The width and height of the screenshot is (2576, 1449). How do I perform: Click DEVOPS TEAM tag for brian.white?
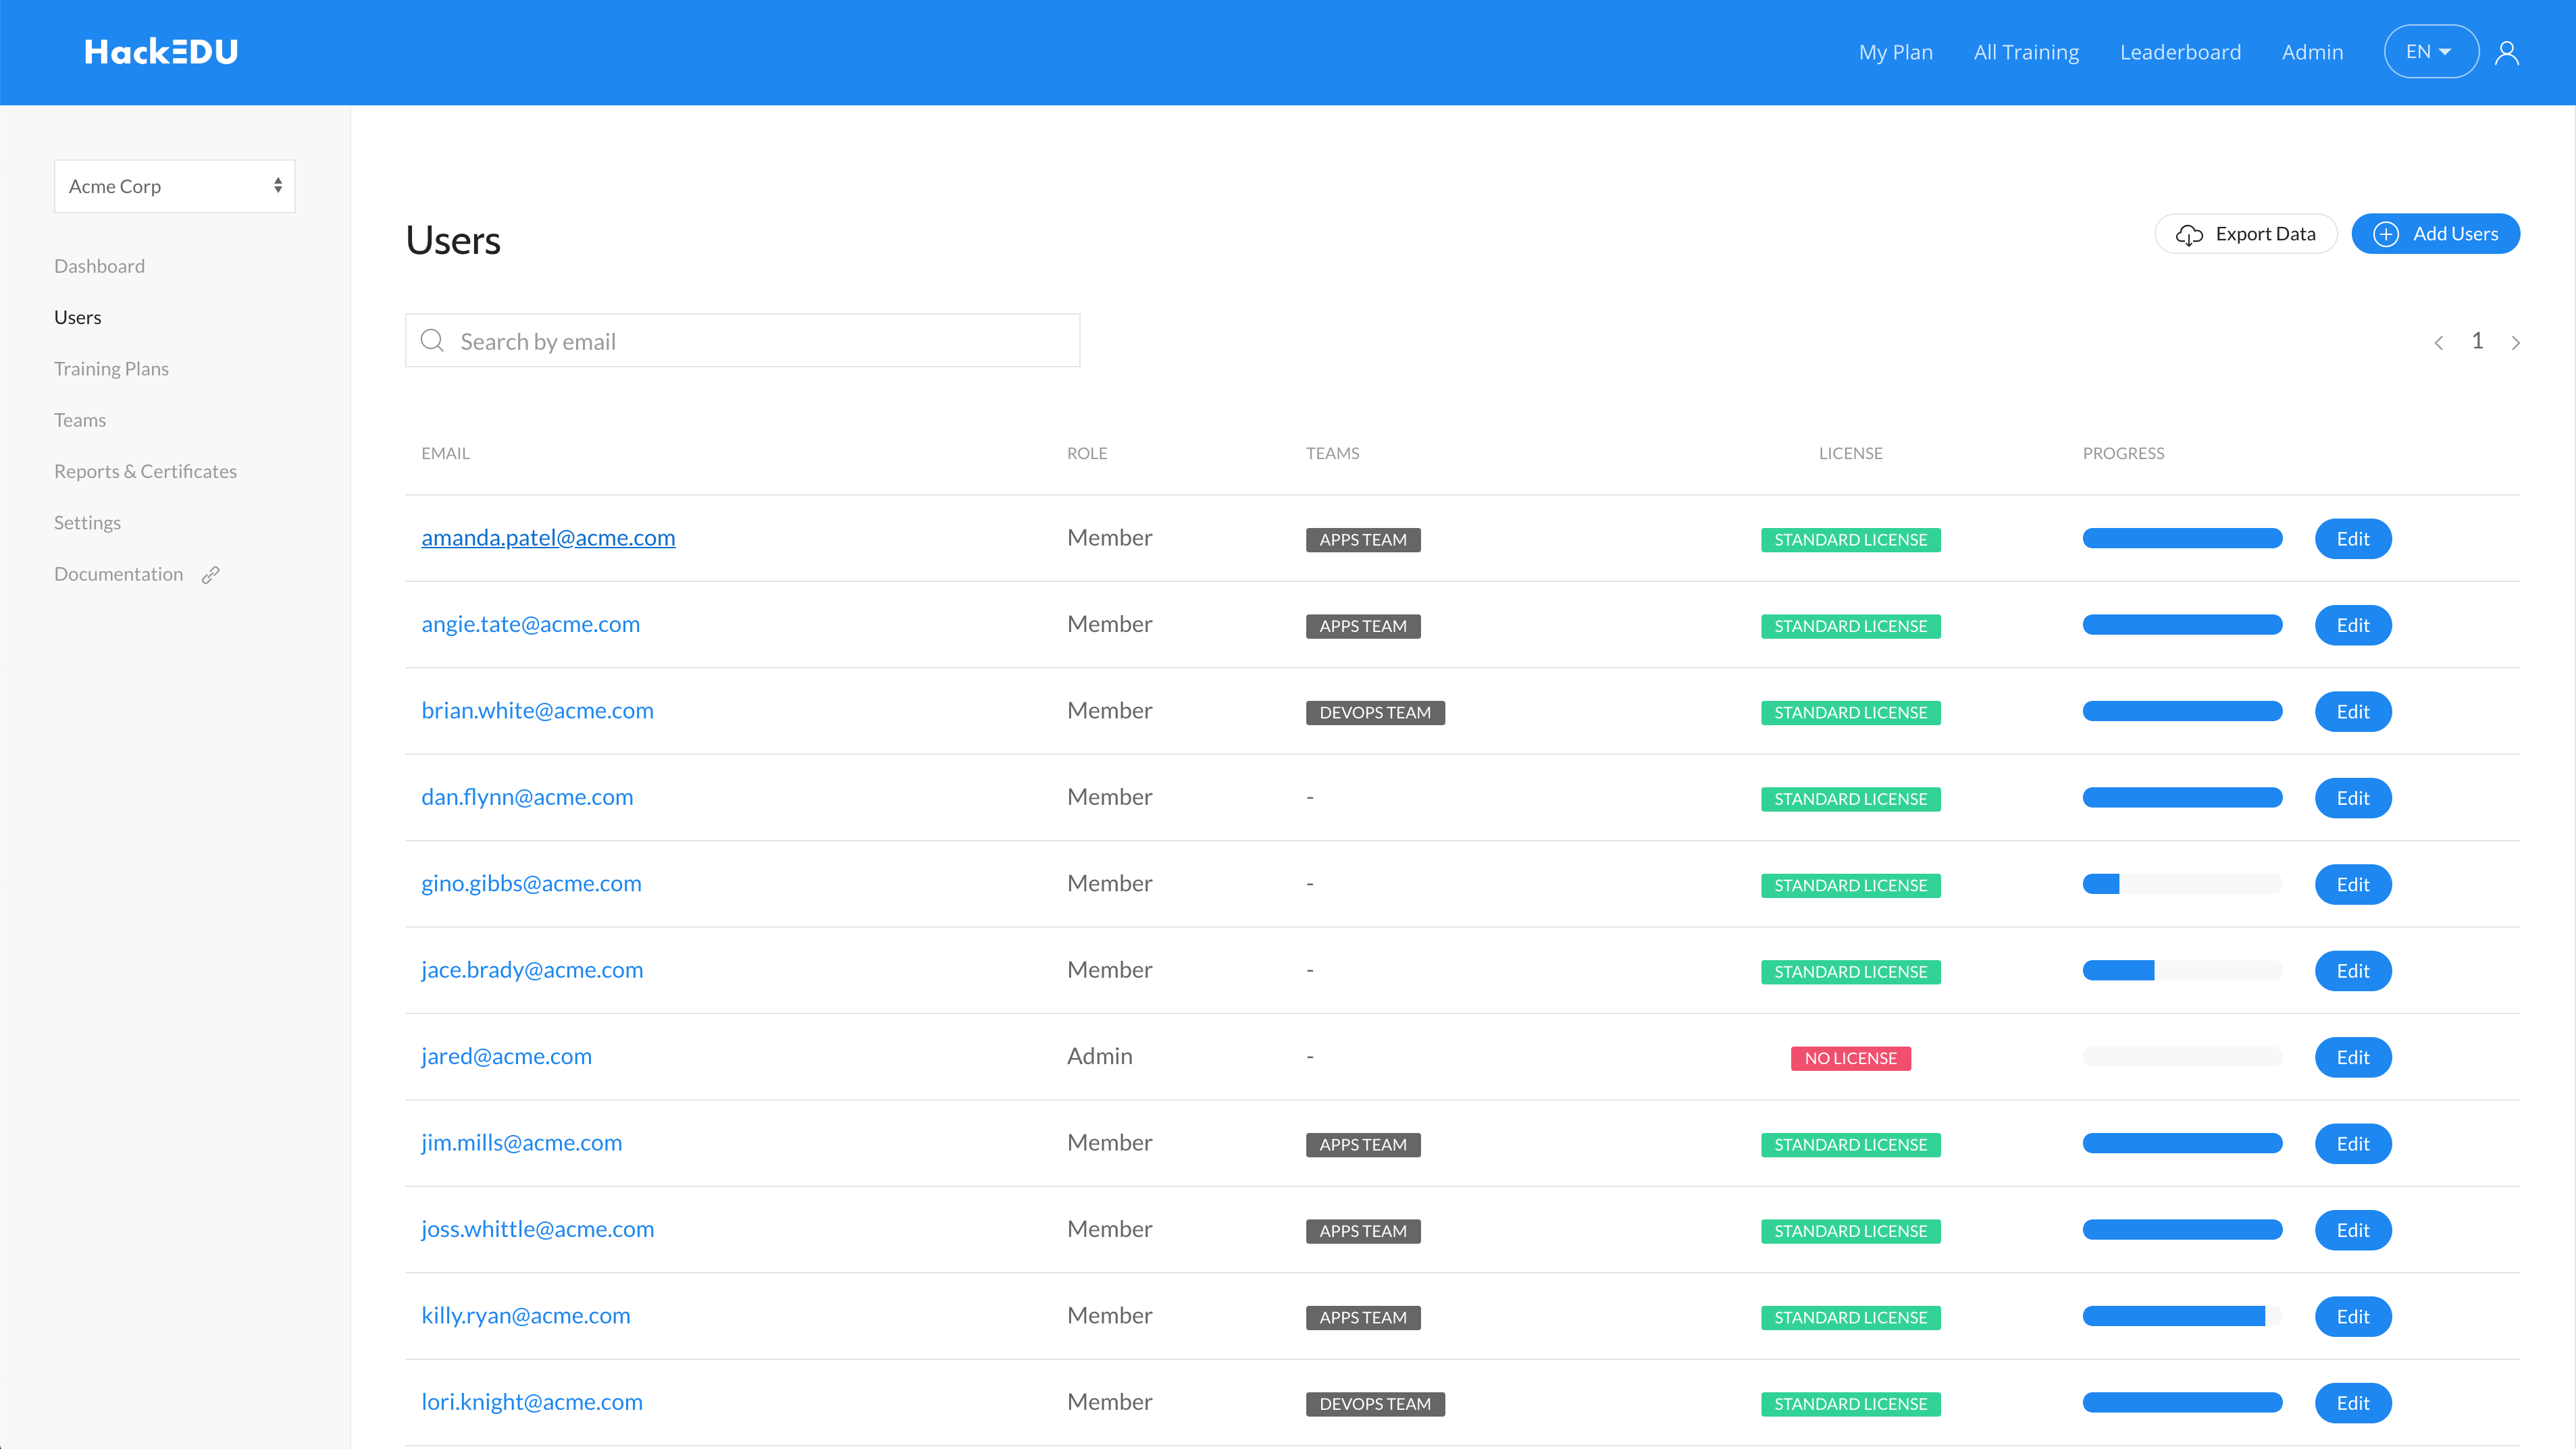(x=1375, y=713)
